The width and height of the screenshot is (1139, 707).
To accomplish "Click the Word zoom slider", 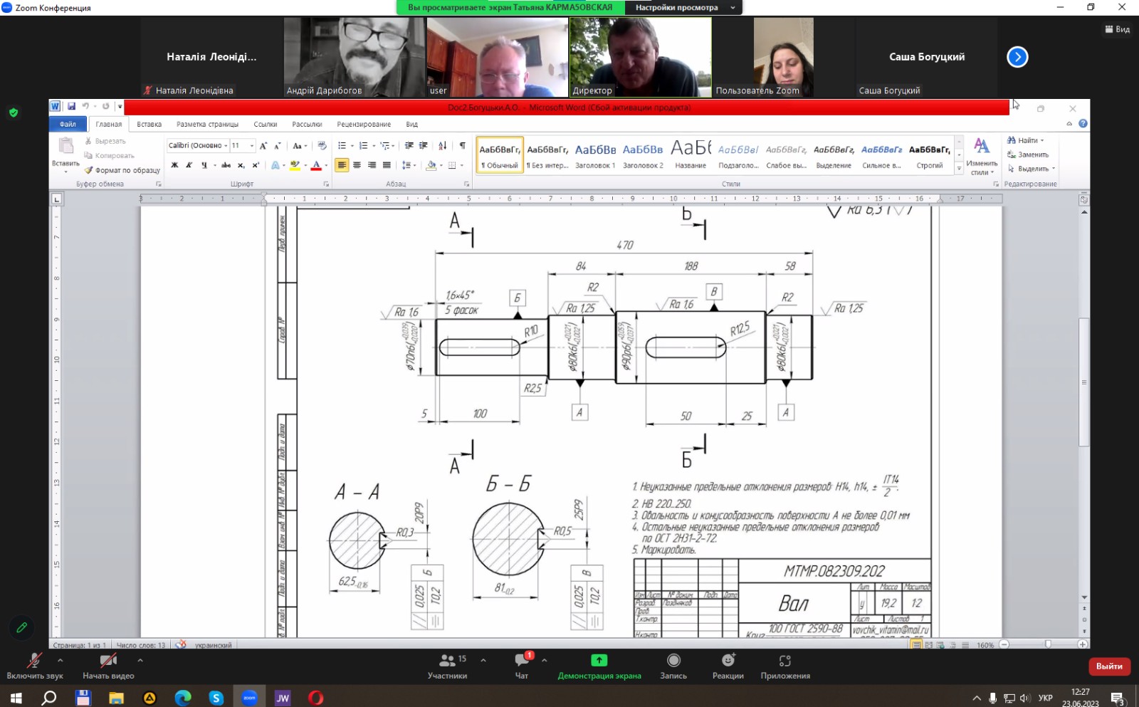I will (x=1047, y=644).
